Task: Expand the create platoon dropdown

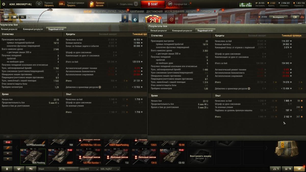Action: pos(118,4)
